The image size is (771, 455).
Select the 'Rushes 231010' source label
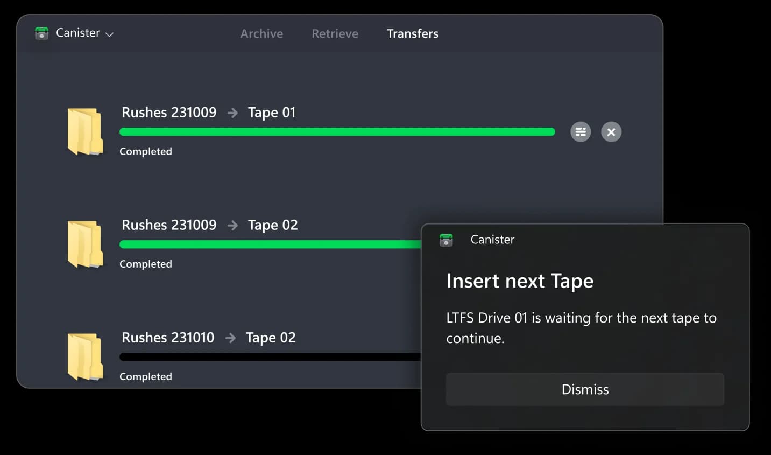tap(168, 338)
